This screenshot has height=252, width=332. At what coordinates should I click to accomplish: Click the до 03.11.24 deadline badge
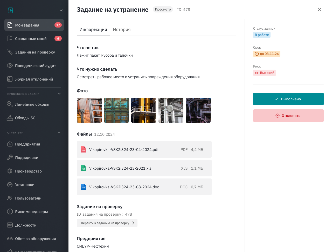tap(267, 54)
